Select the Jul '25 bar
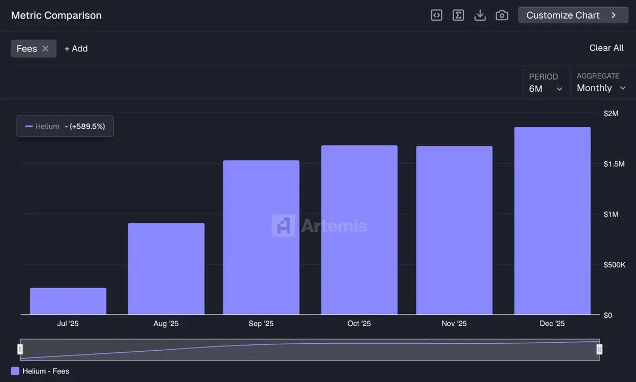Image resolution: width=636 pixels, height=382 pixels. tap(68, 301)
